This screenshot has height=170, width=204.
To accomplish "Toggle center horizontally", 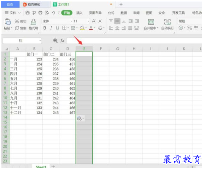I will (117, 28).
